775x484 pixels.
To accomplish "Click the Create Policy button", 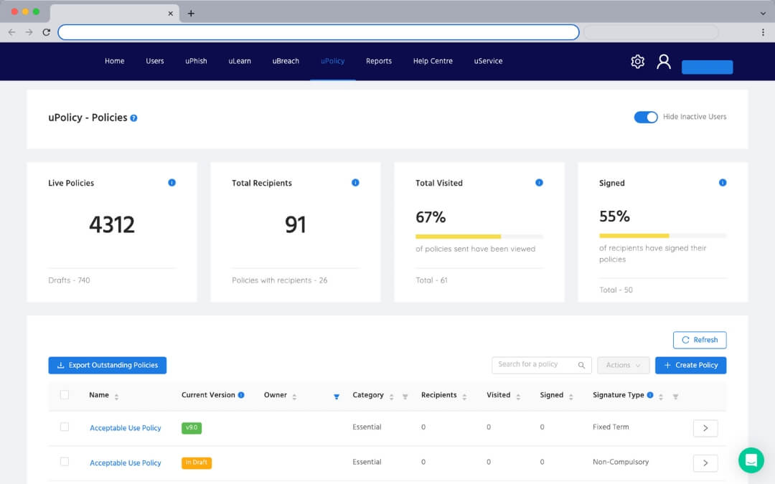I will point(690,365).
